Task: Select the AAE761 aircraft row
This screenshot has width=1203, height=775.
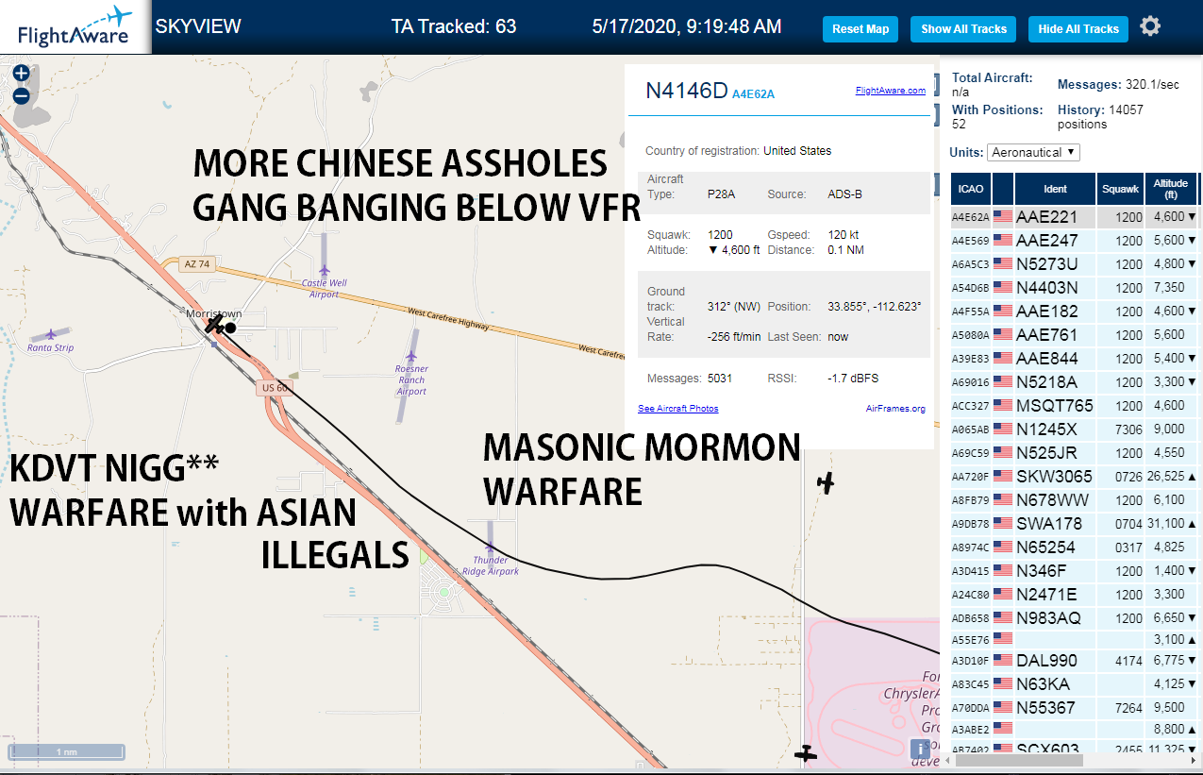Action: (x=1076, y=335)
